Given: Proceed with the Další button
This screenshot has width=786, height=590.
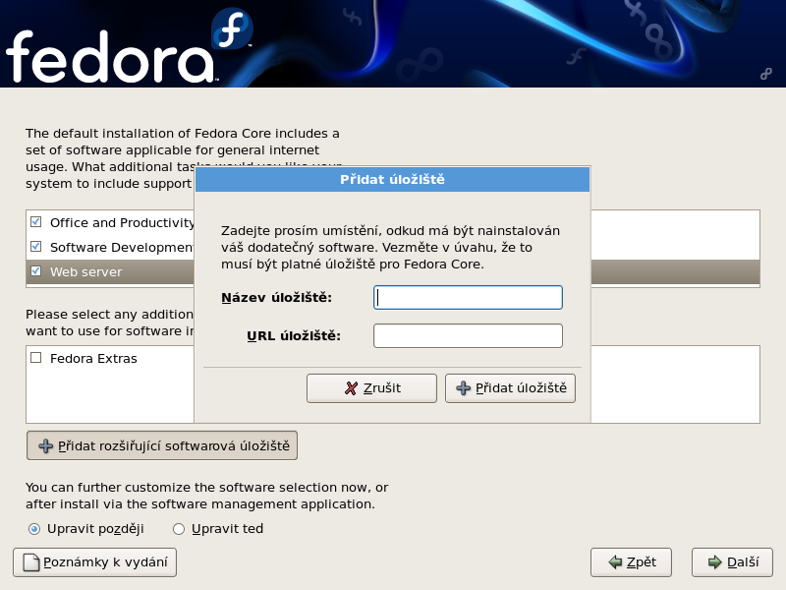Looking at the screenshot, I should (x=732, y=562).
